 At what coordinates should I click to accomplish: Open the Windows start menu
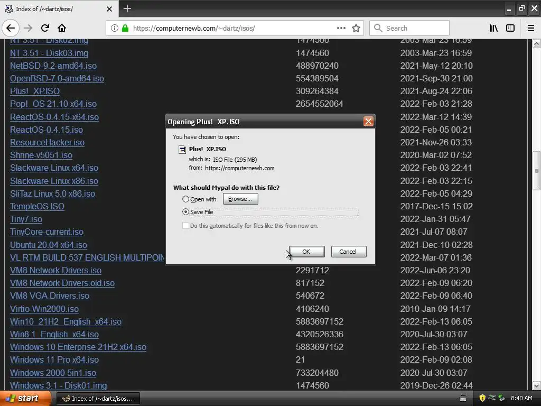[x=25, y=399]
